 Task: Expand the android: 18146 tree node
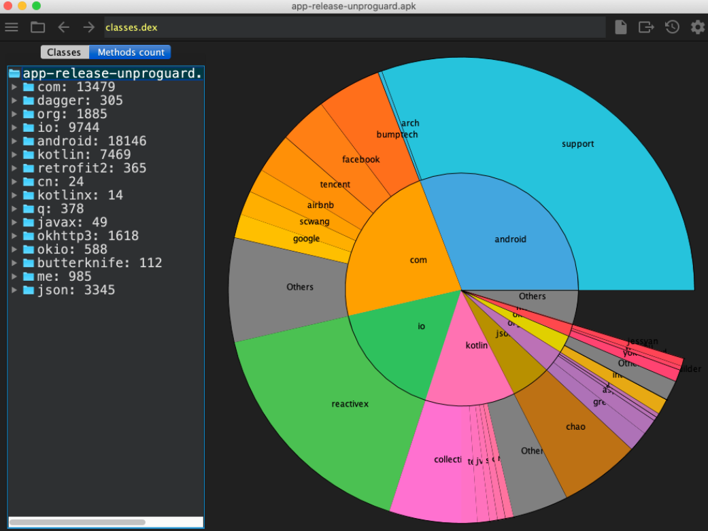pyautogui.click(x=14, y=141)
